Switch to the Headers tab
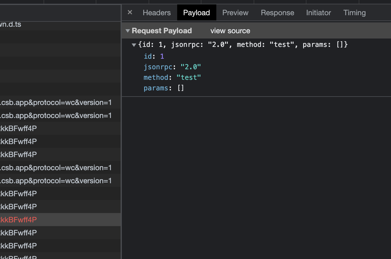 157,13
